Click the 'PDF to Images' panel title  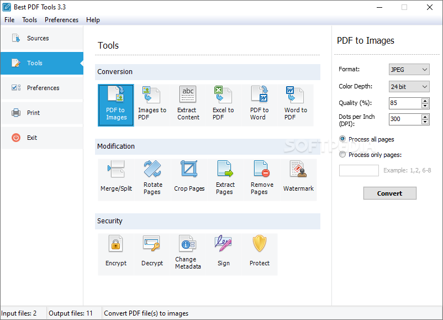[x=365, y=41]
